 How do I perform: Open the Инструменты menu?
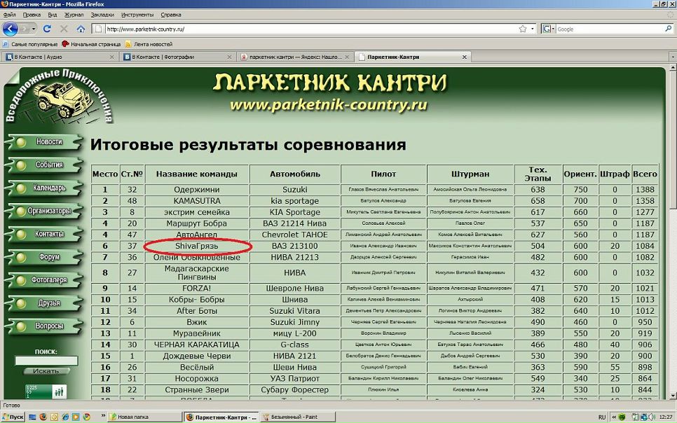(137, 15)
